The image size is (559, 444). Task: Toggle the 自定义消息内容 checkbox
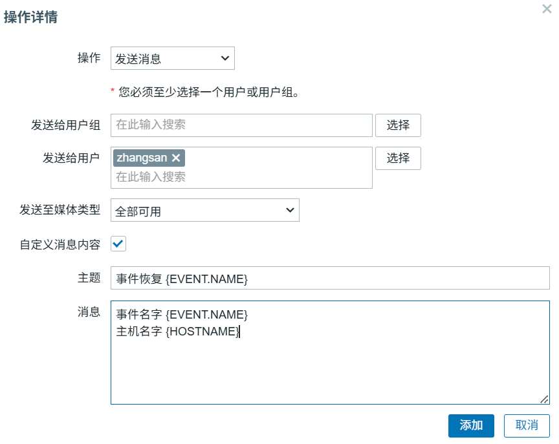pos(118,244)
